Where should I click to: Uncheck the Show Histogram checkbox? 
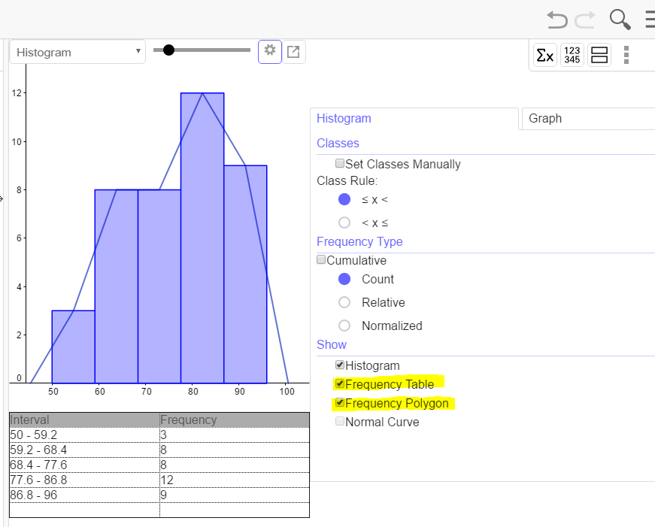(340, 365)
